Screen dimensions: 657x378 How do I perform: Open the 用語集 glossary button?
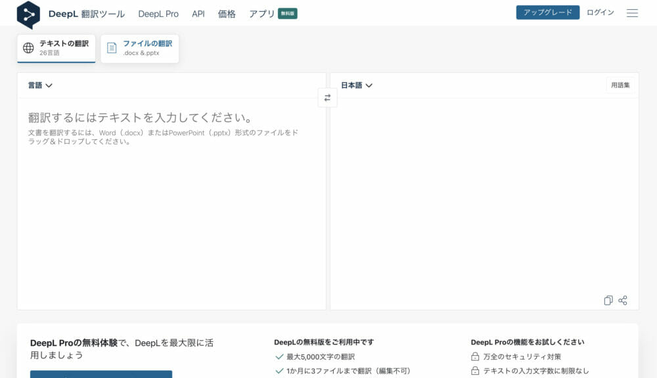(620, 85)
